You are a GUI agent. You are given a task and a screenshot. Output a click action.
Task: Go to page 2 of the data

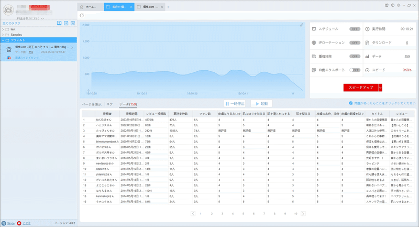(212, 213)
